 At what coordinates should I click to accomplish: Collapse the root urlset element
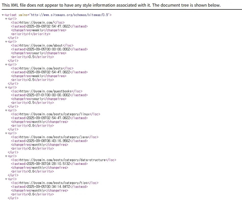3,15
